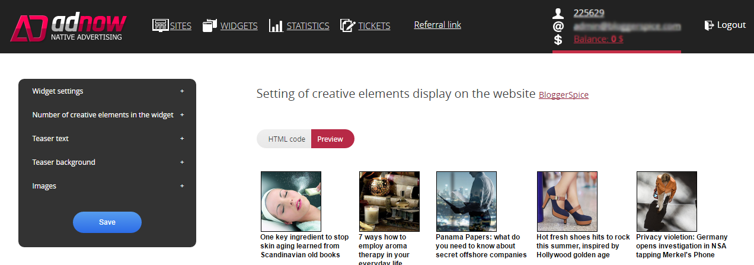Click the Widgets stack icon
This screenshot has height=265, width=754.
[x=209, y=25]
